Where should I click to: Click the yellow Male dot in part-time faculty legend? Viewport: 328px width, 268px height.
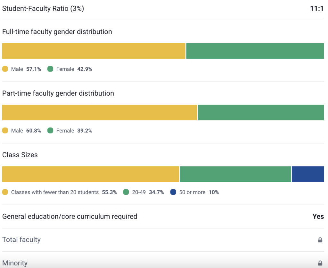(x=5, y=131)
